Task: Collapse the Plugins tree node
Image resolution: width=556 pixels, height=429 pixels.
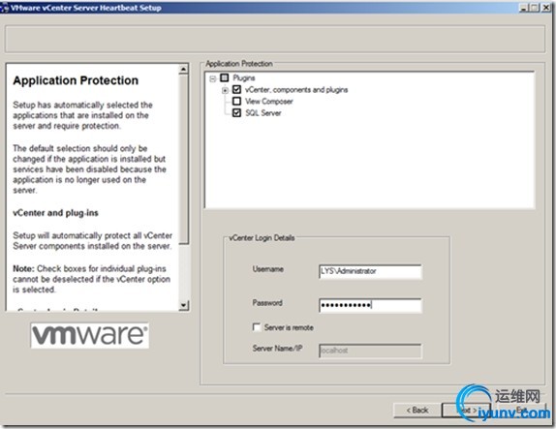Action: click(213, 78)
